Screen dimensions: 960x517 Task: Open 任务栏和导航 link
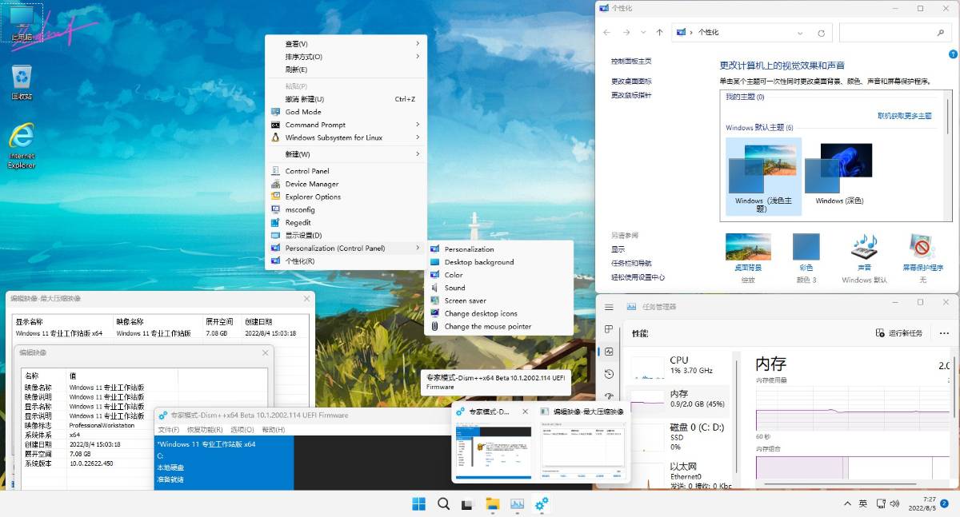click(631, 263)
